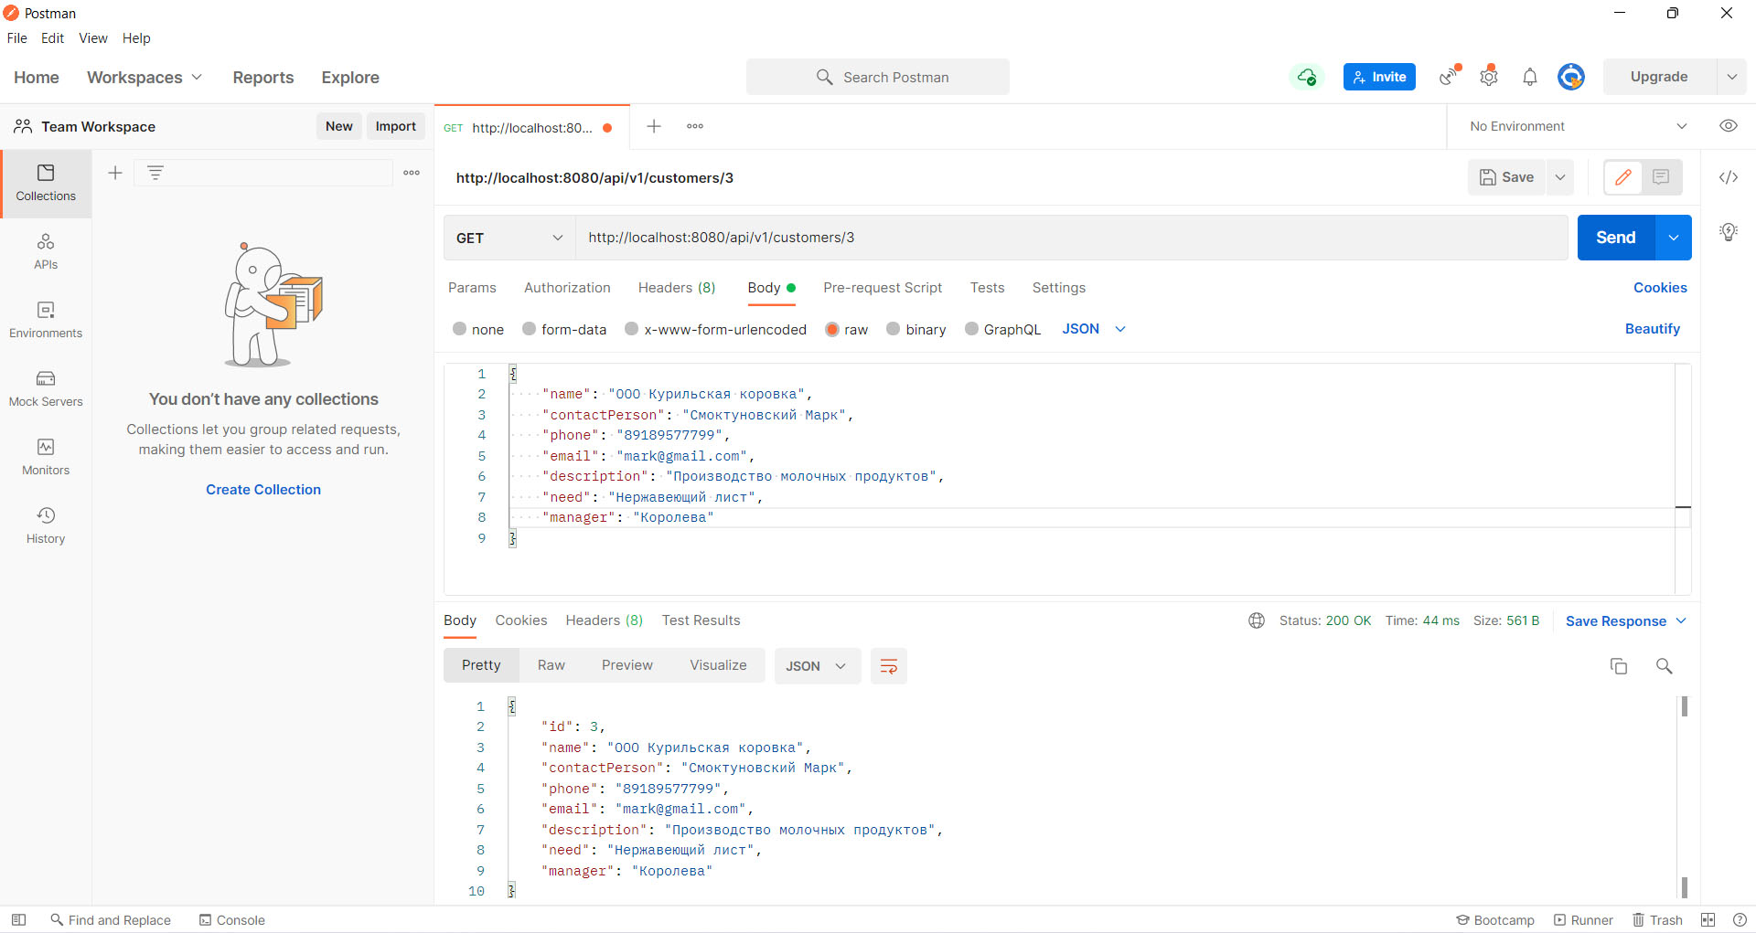Switch to edit mode with the pencil icon
Image resolution: width=1756 pixels, height=933 pixels.
1623,177
